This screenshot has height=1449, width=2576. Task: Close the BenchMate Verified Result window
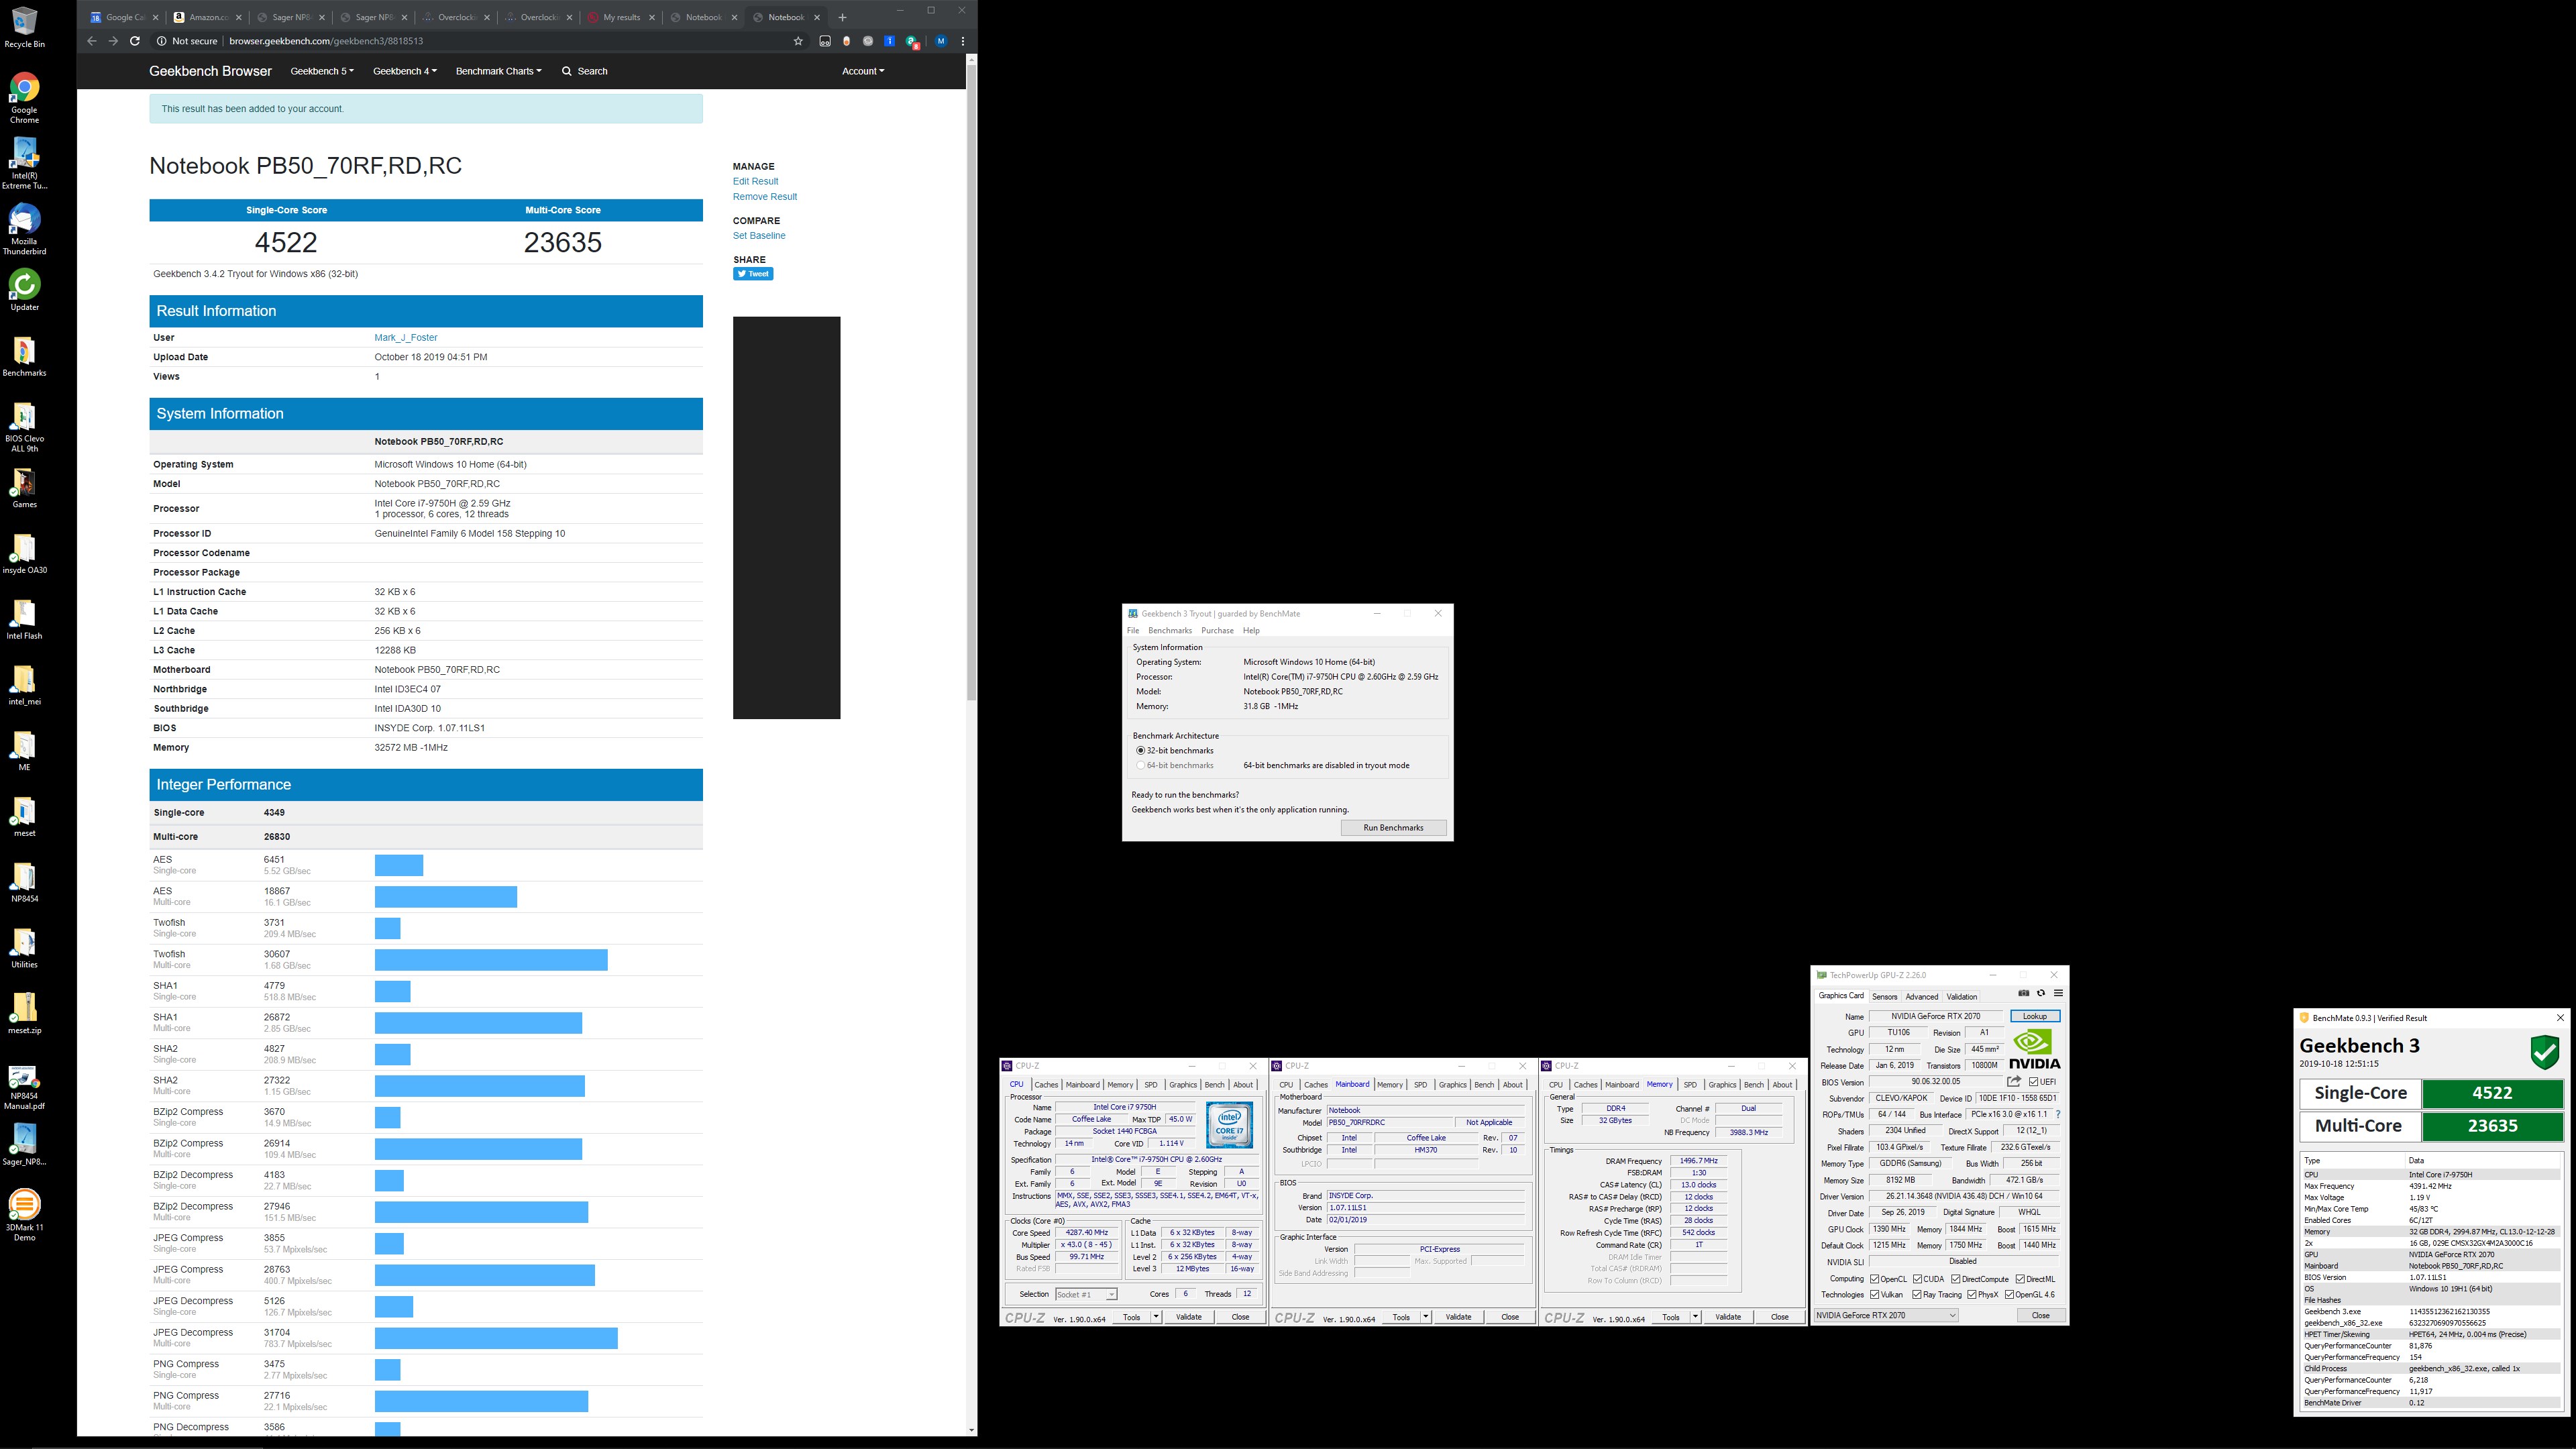tap(2560, 1018)
